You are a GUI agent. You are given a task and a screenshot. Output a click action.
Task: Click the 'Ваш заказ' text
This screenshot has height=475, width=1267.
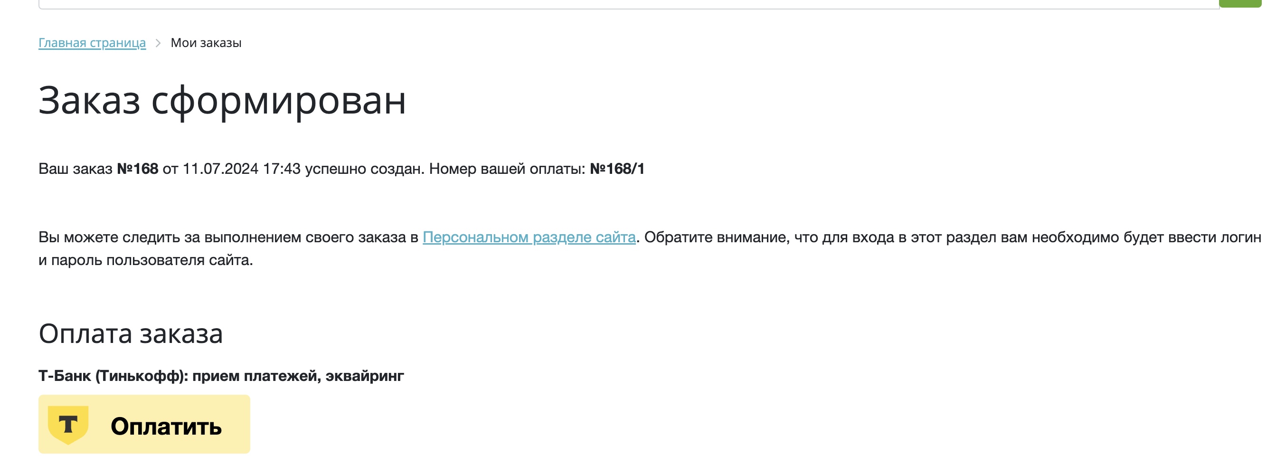(75, 169)
